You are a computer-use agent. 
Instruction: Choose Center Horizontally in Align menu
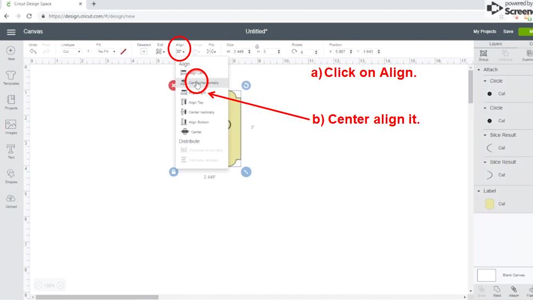click(202, 82)
